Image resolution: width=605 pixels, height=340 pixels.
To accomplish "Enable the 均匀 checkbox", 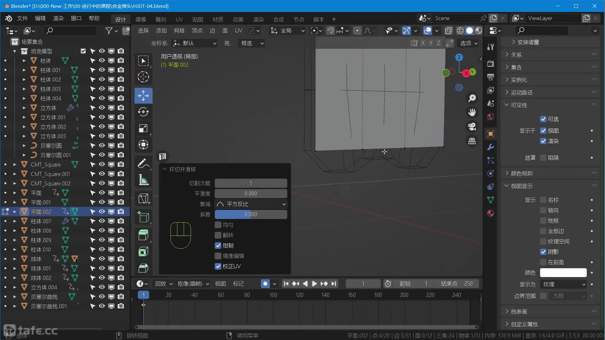I will tap(218, 225).
